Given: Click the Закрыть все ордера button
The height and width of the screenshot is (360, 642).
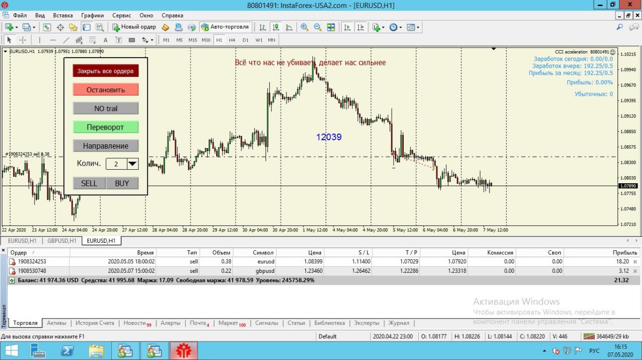Looking at the screenshot, I should [105, 71].
